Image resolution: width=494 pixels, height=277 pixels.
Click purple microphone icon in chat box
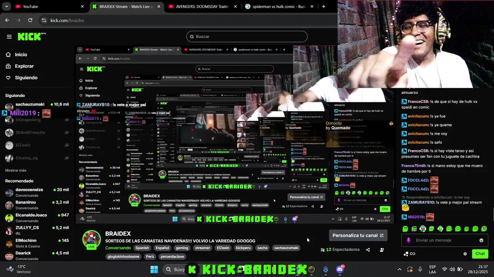coord(408,240)
